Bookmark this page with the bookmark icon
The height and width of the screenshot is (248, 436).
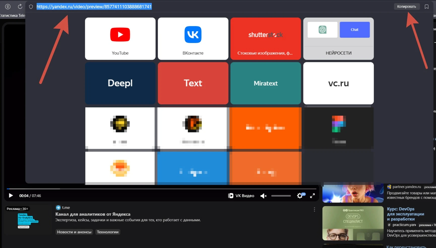(x=426, y=7)
